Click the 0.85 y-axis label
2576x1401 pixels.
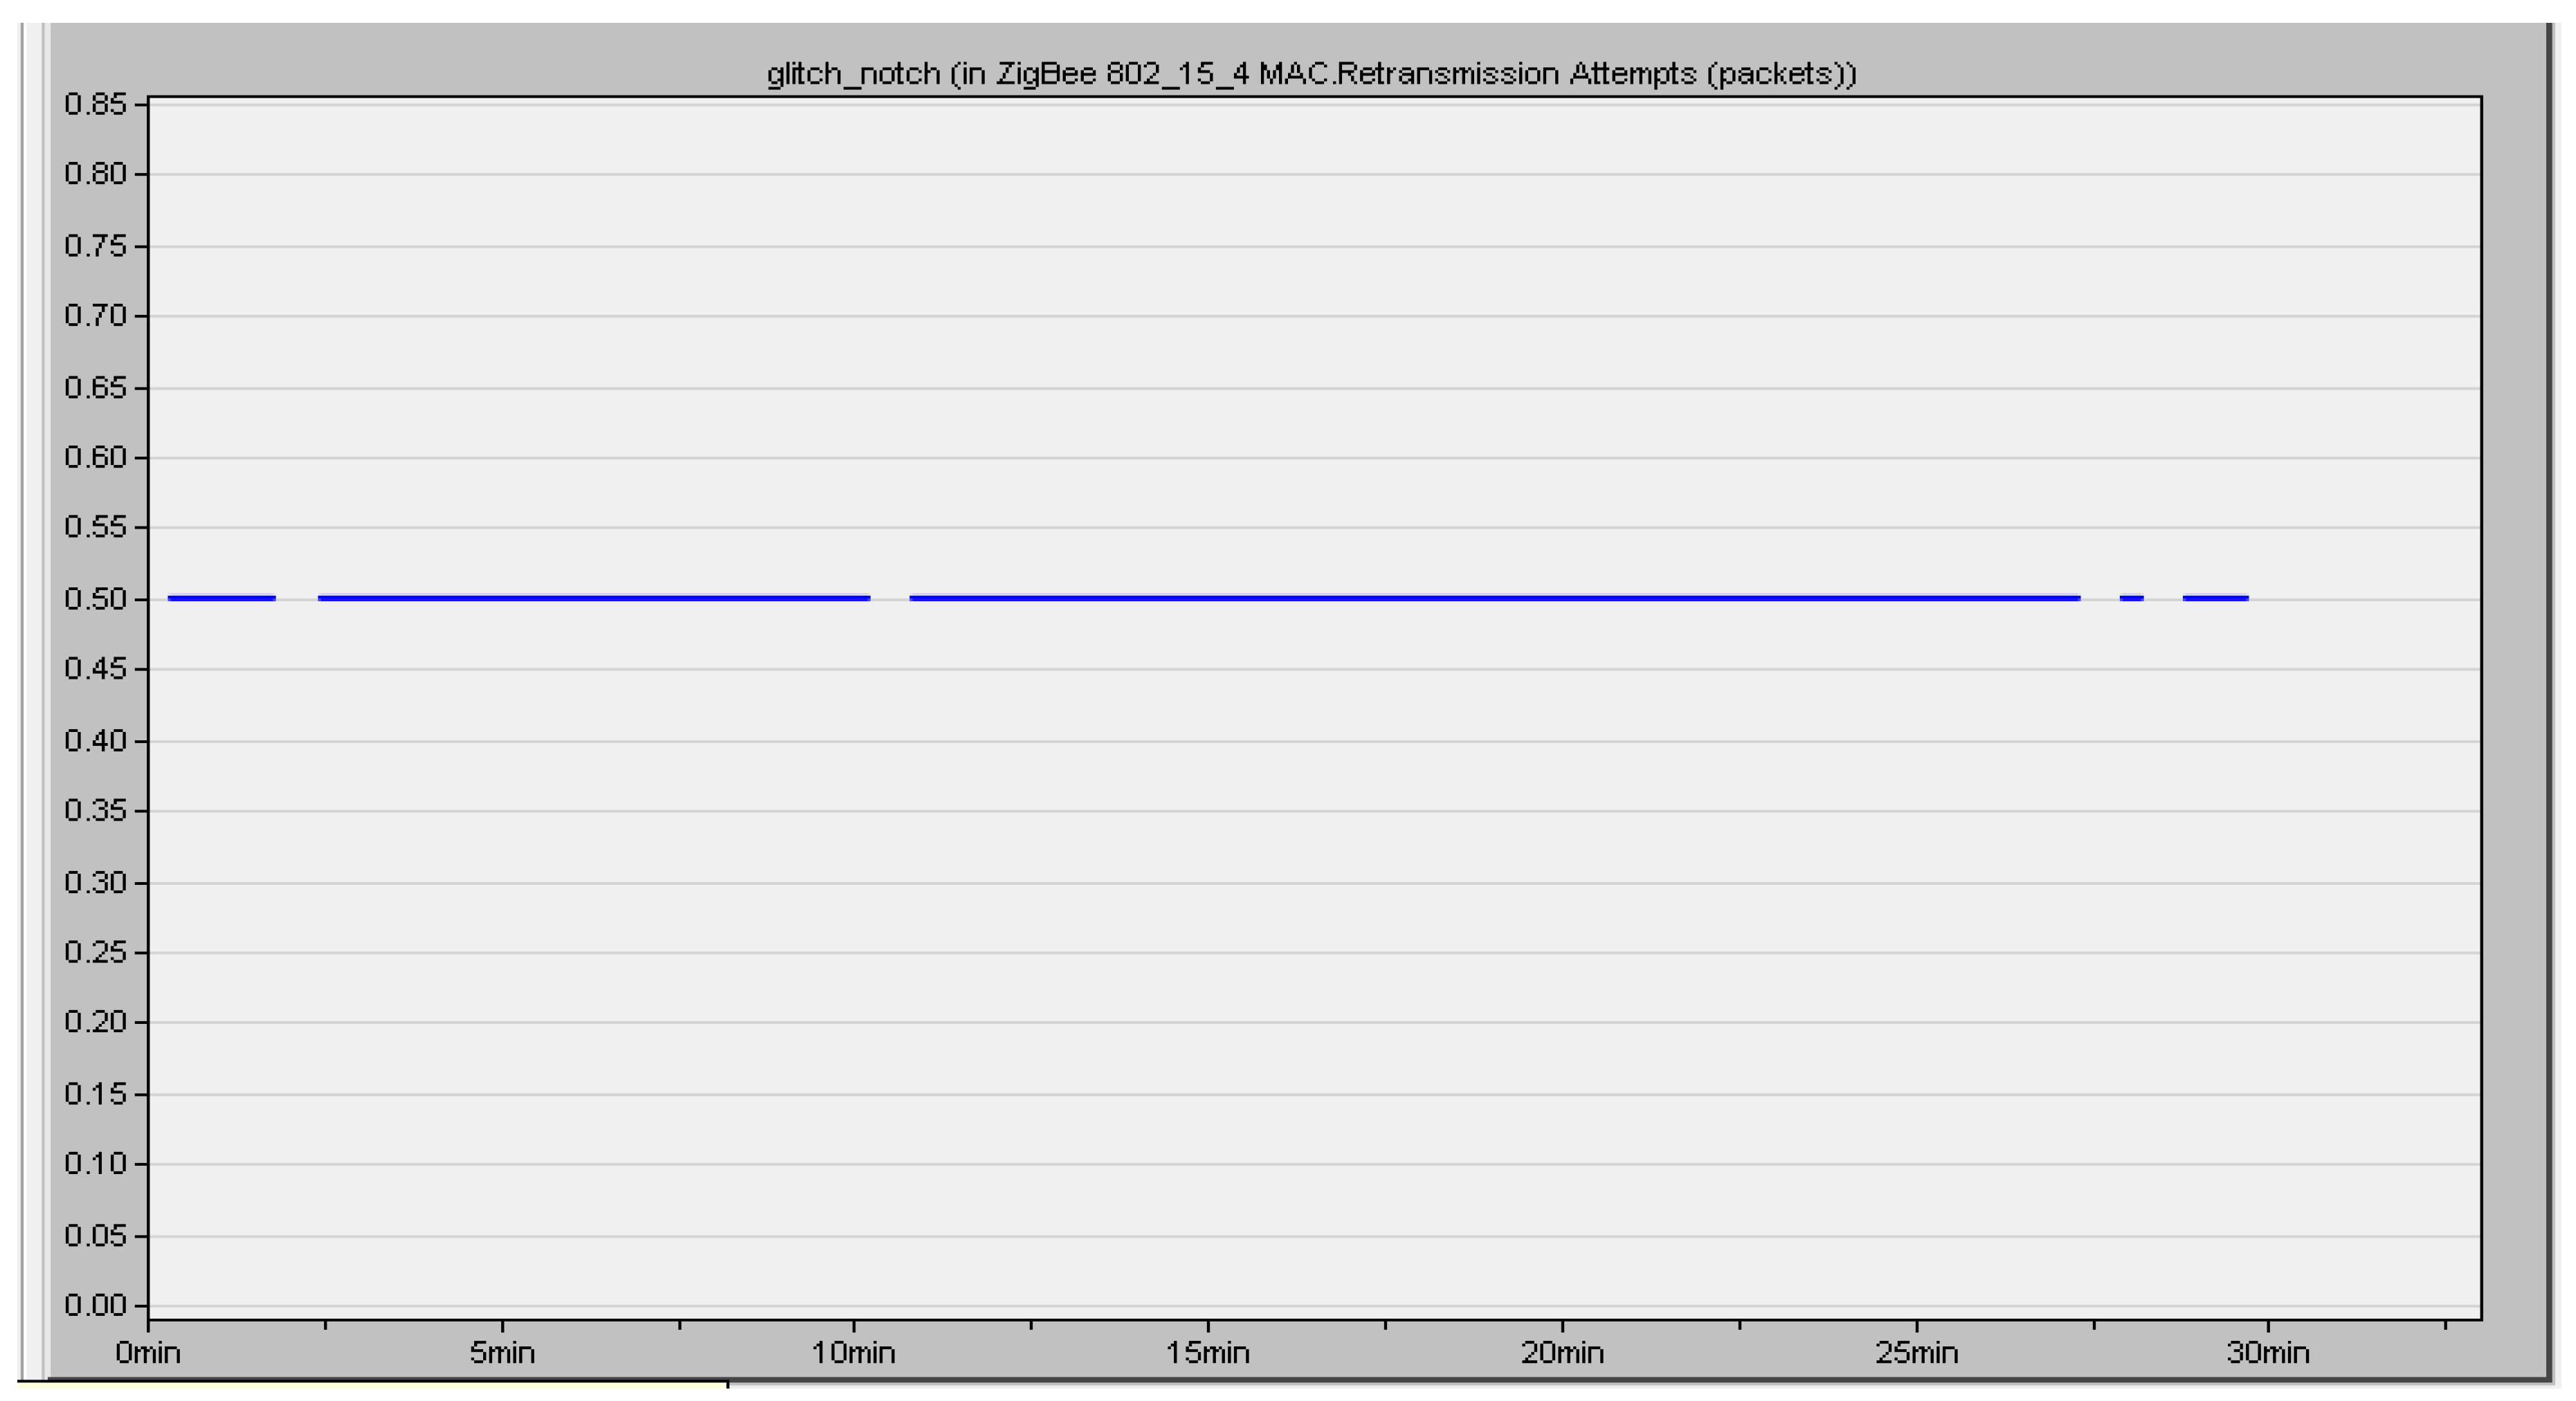tap(95, 104)
